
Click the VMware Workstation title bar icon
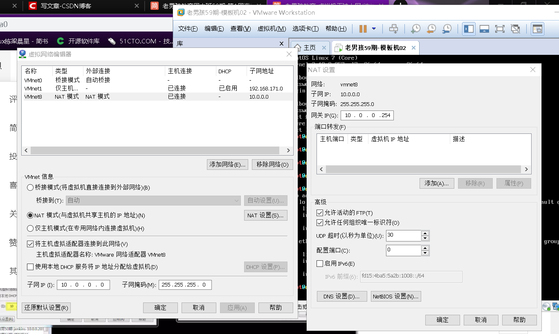point(180,12)
